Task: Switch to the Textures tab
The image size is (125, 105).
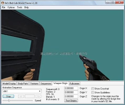Action: click(x=34, y=83)
